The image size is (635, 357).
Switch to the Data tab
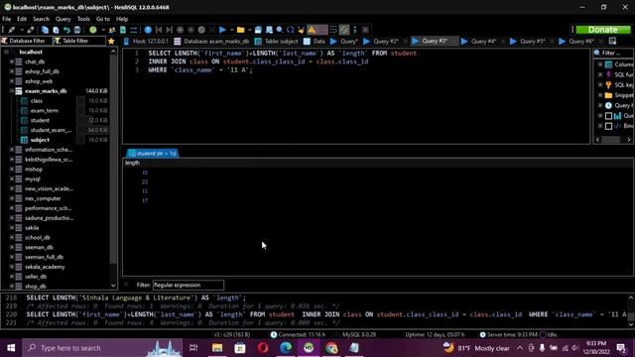coord(315,41)
